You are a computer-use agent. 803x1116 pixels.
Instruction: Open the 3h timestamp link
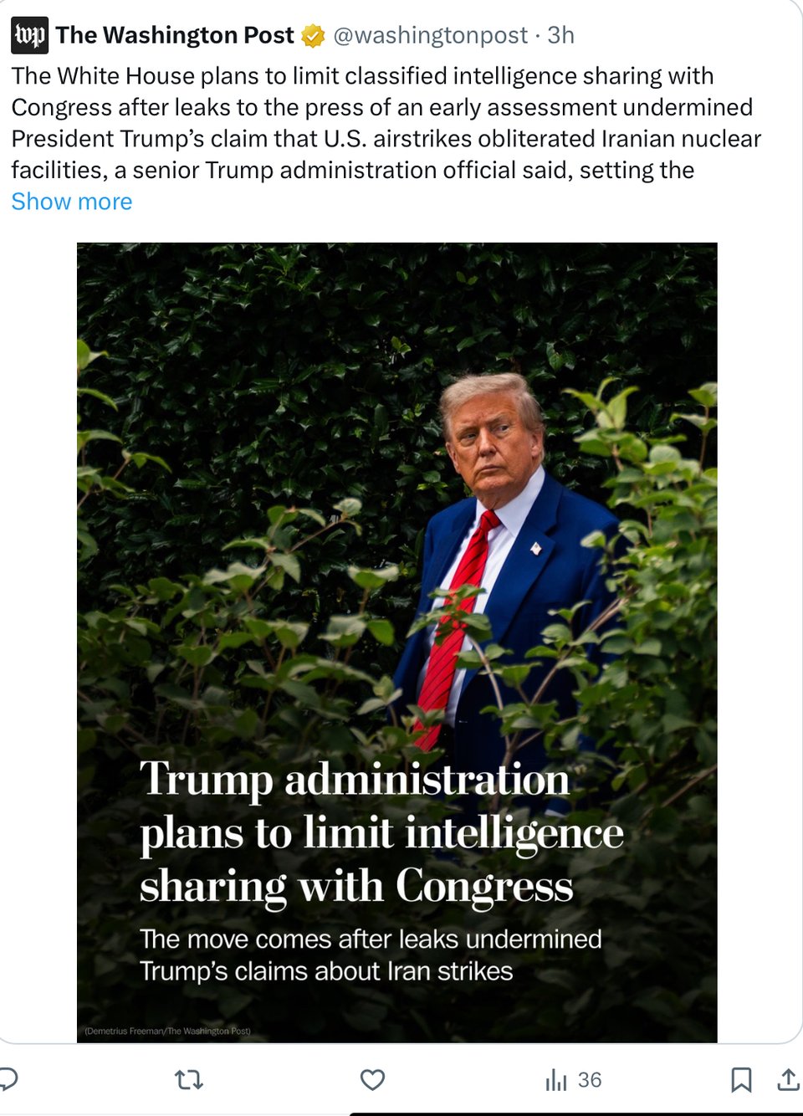[560, 35]
